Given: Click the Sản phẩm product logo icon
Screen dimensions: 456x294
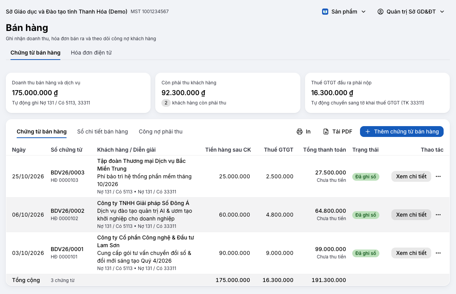Looking at the screenshot, I should point(325,12).
